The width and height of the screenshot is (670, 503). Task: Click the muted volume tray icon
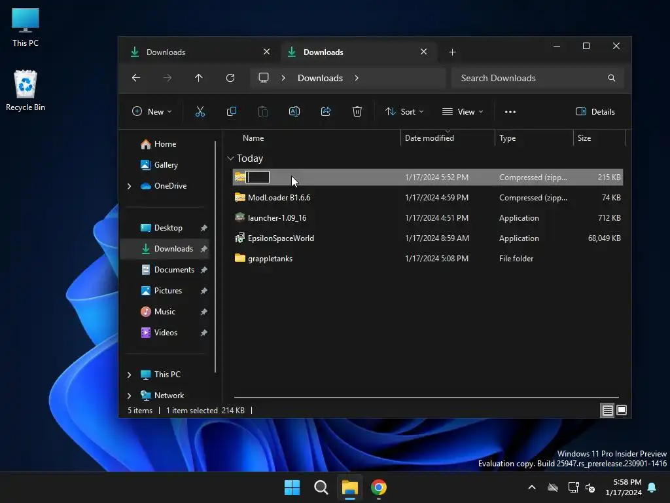pos(590,487)
